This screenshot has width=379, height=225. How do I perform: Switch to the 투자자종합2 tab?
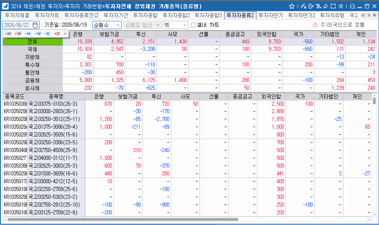177,15
